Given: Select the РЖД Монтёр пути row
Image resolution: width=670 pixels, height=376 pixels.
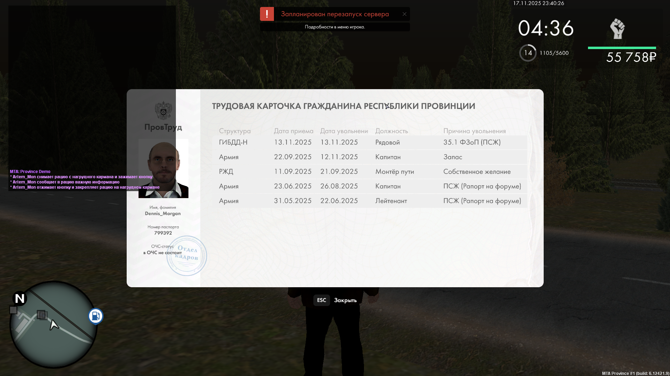Looking at the screenshot, I should 369,172.
